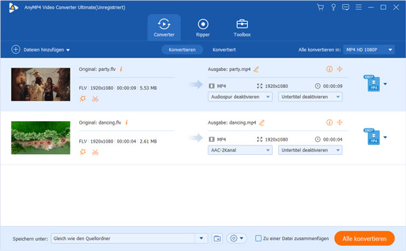
Task: Click the Ausgabe: party.mp4 label
Action: (x=229, y=69)
